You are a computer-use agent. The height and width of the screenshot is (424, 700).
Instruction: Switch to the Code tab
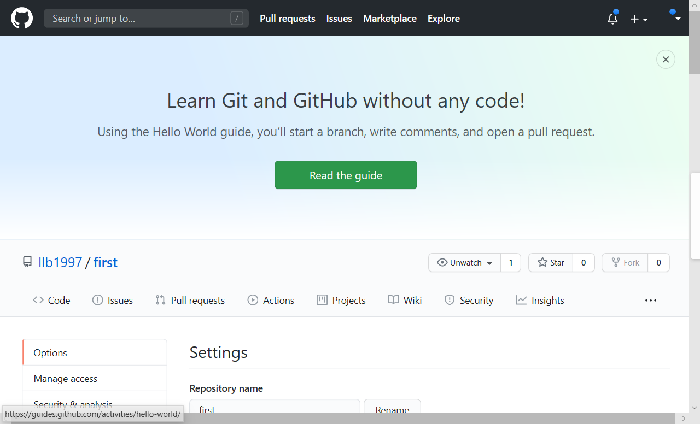51,300
